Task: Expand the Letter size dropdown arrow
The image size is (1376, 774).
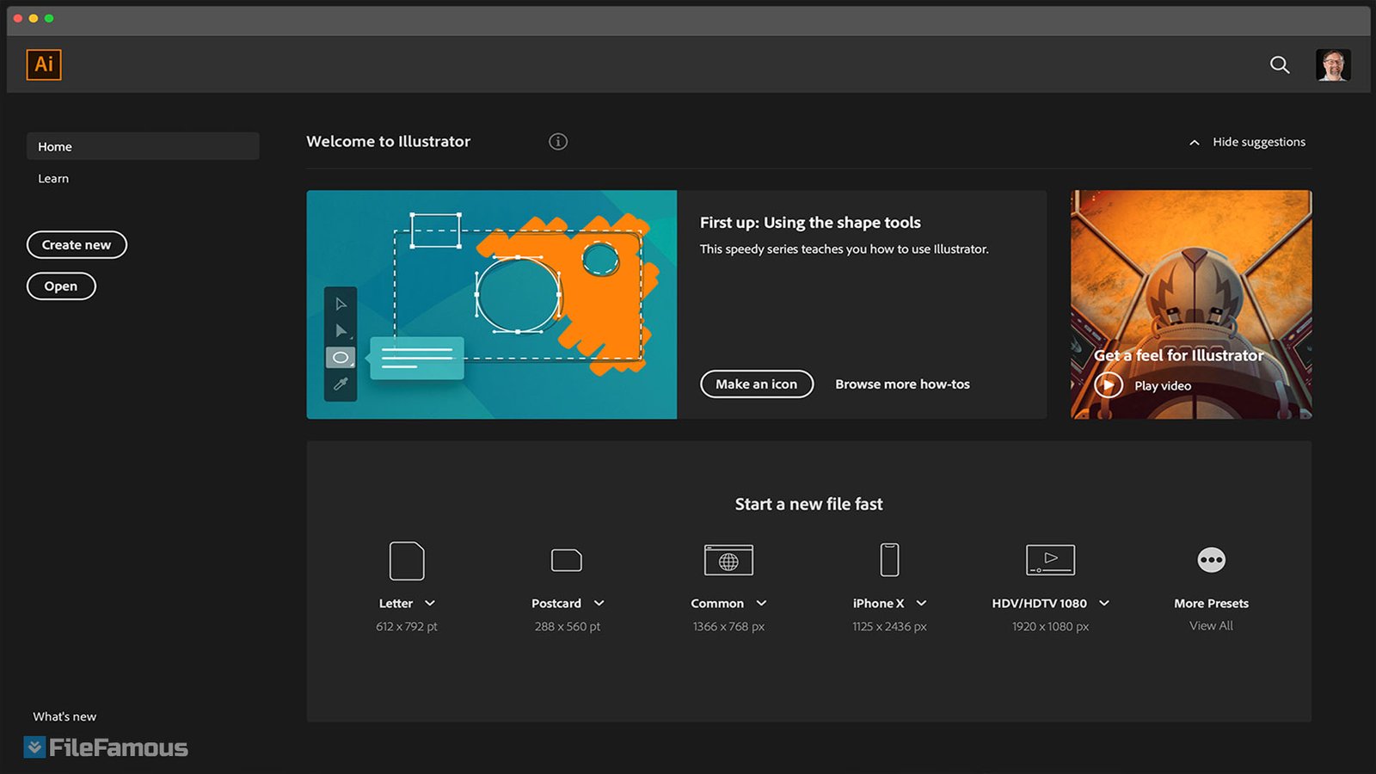Action: (x=430, y=603)
